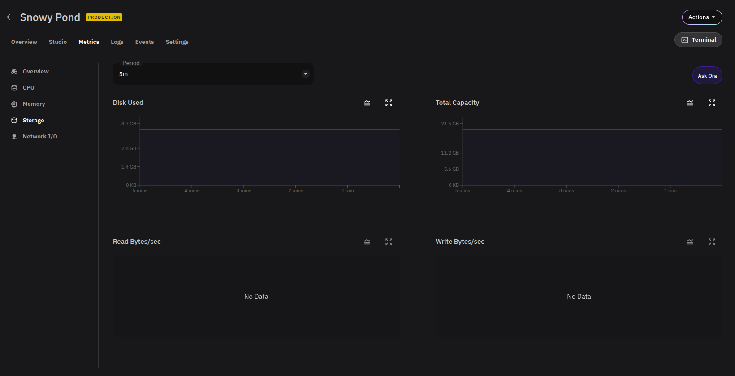Select Overview in the metrics sidebar
This screenshot has width=735, height=376.
36,72
